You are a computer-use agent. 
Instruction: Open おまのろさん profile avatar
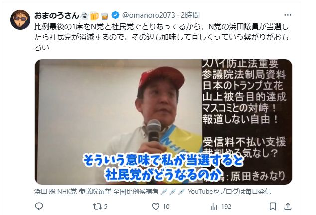tap(20, 20)
